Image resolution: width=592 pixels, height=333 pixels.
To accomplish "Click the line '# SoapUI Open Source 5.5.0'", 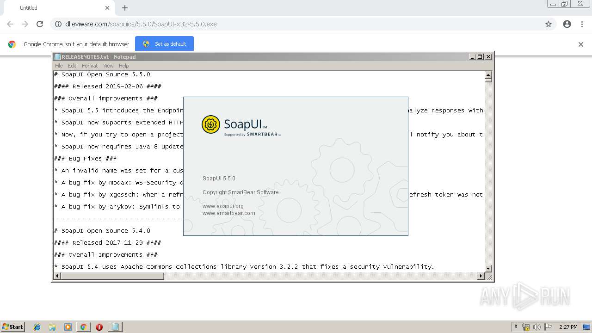I will [102, 74].
